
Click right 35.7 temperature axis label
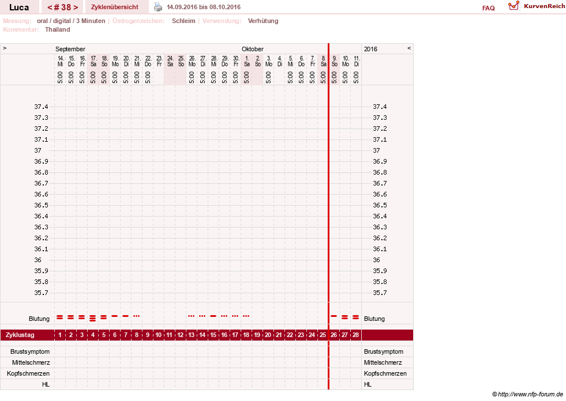(380, 293)
